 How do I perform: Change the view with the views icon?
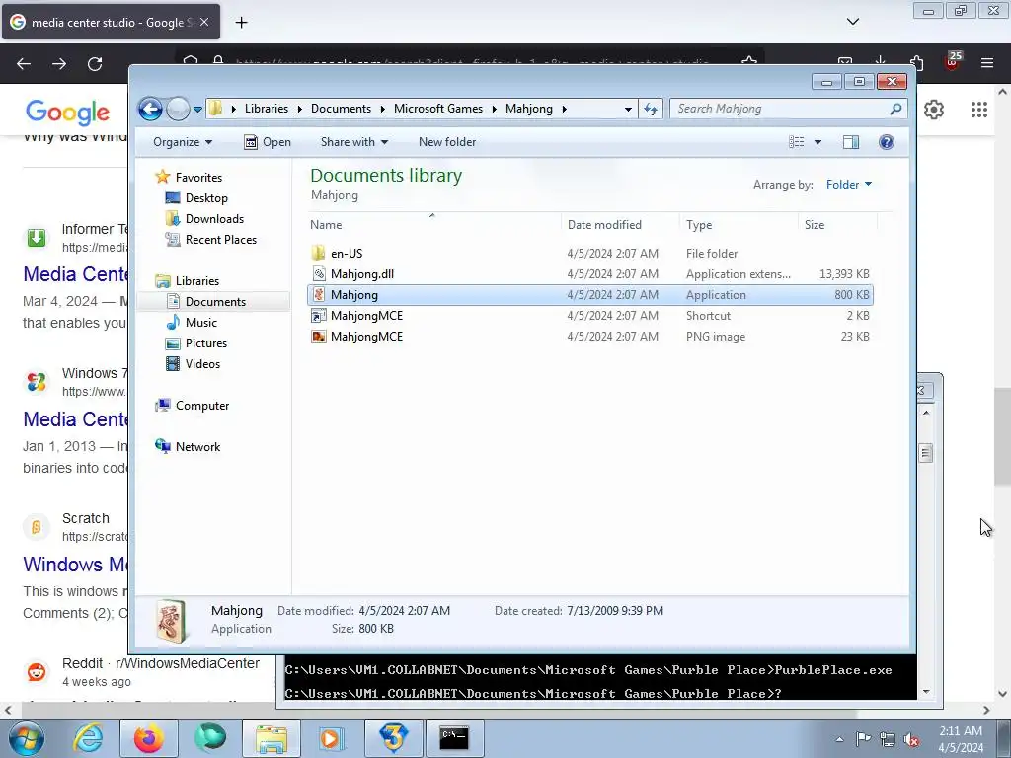coord(797,142)
